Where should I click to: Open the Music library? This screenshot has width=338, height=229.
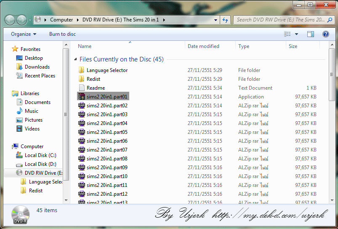[27, 111]
